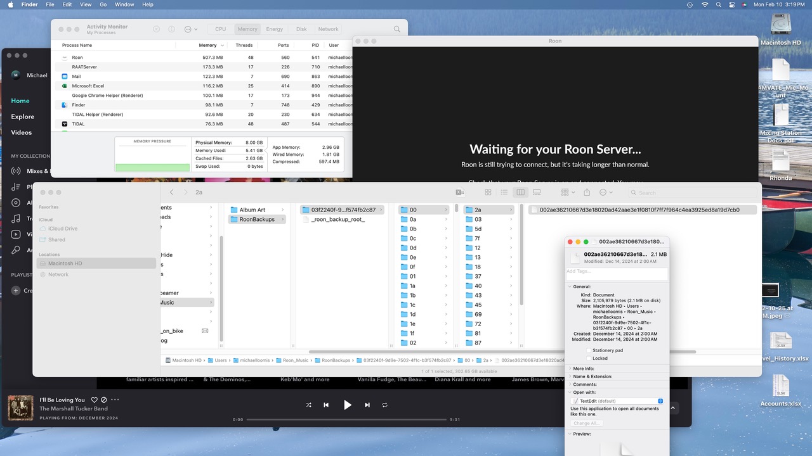Image resolution: width=812 pixels, height=456 pixels.
Task: Click Change All button
Action: 586,423
